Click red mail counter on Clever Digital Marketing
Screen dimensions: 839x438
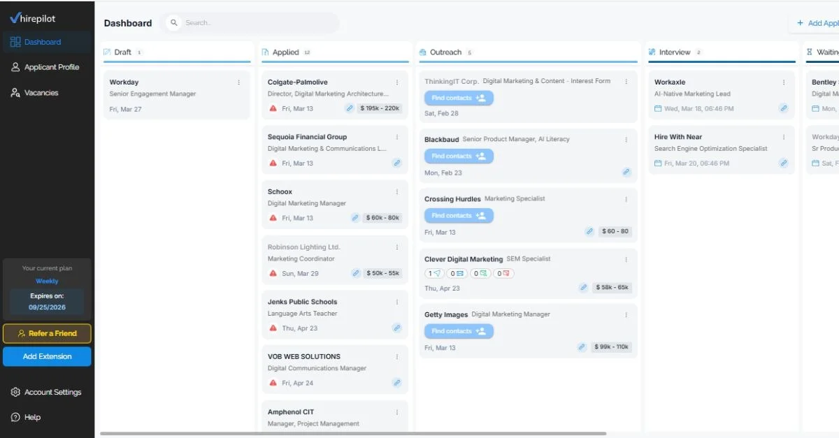point(503,273)
